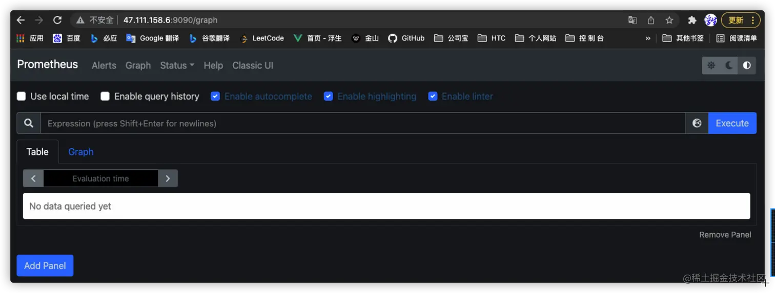This screenshot has height=293, width=775.
Task: Click the share icon in the address bar
Action: (x=651, y=20)
